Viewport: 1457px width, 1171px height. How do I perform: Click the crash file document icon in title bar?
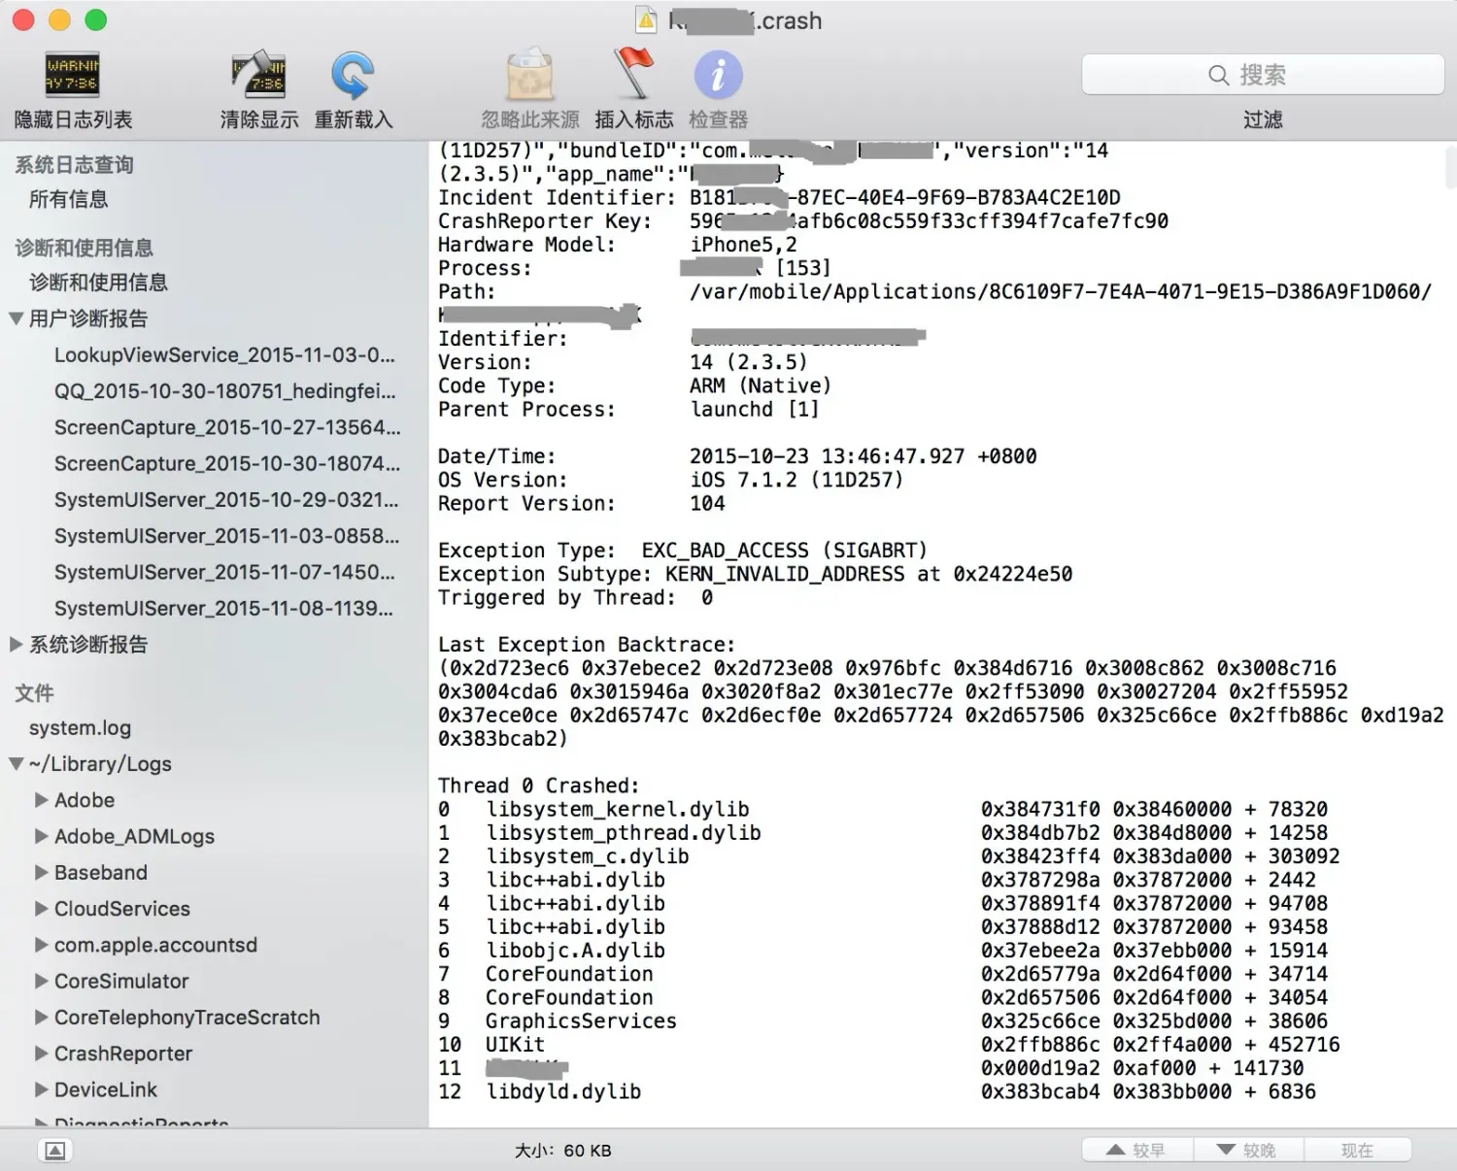tap(646, 19)
